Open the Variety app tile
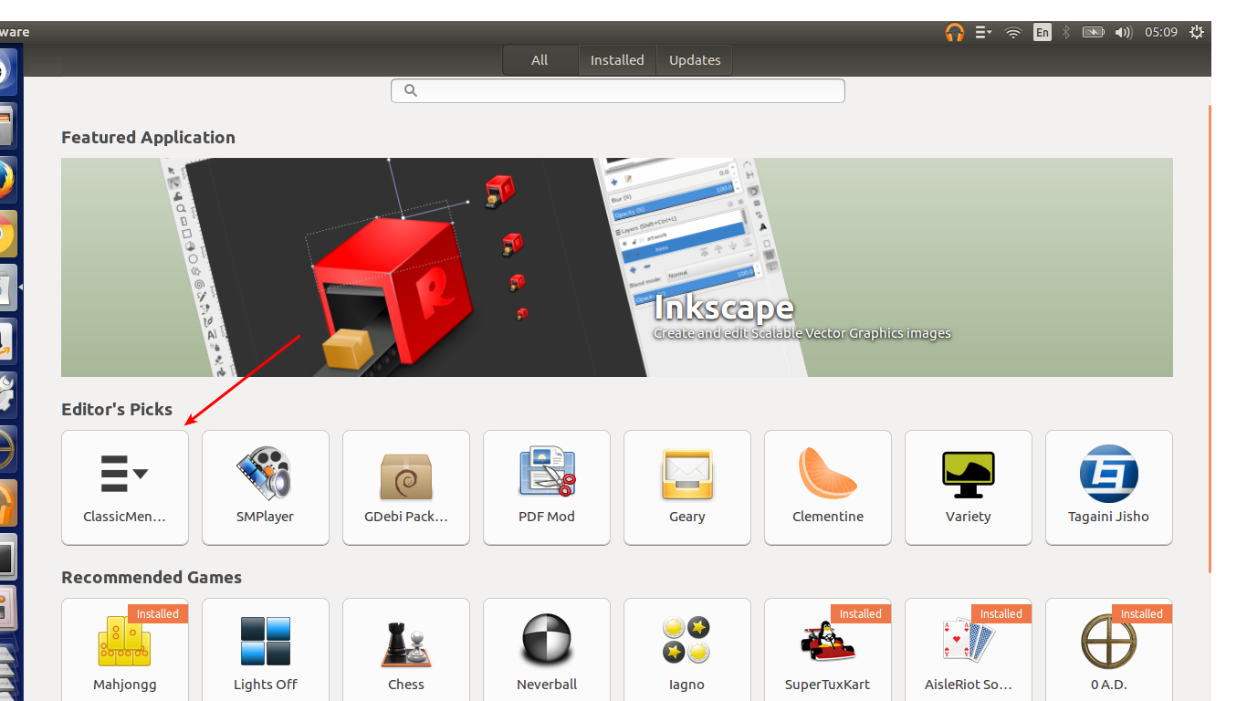The height and width of the screenshot is (701, 1247). coord(969,487)
